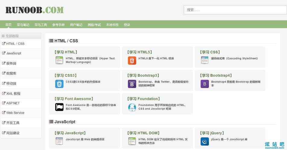Click the CSS3是CSS技术的升级版本 description
Viewport: 287px width, 150px height.
[83, 82]
